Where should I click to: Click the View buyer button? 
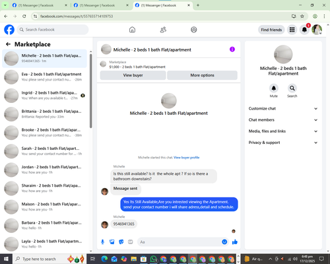[x=133, y=75]
